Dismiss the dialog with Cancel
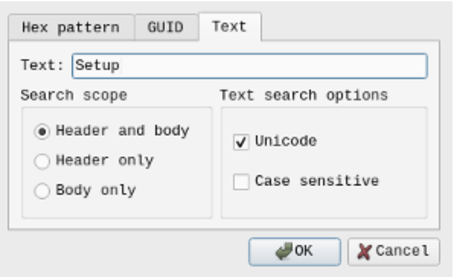Image resolution: width=453 pixels, height=277 pixels. (x=393, y=250)
